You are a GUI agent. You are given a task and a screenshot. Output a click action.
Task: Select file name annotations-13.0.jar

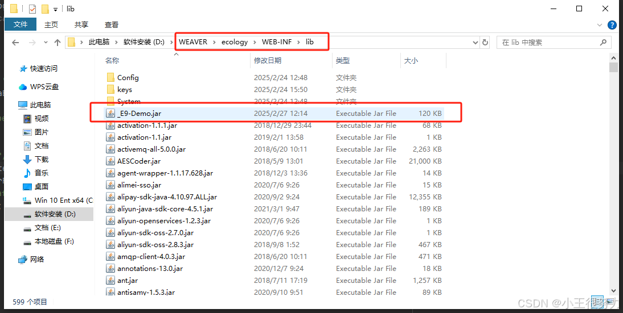(x=150, y=268)
